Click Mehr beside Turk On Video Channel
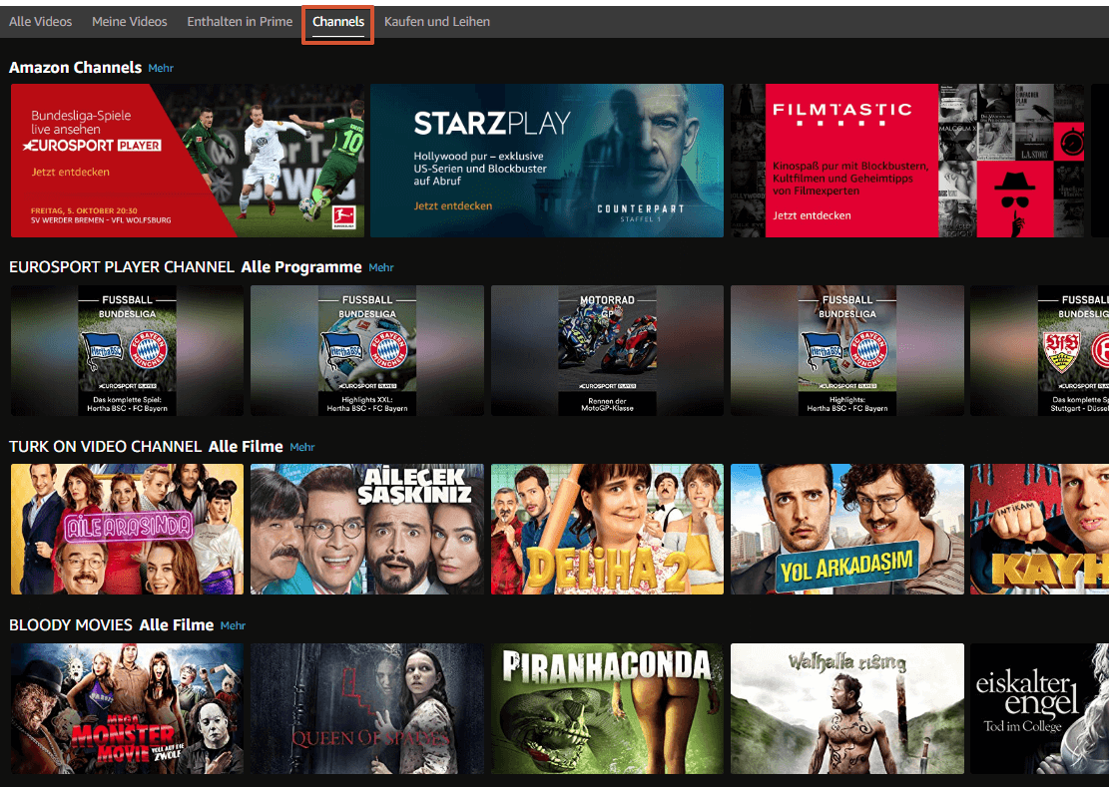The image size is (1109, 787). tap(302, 447)
